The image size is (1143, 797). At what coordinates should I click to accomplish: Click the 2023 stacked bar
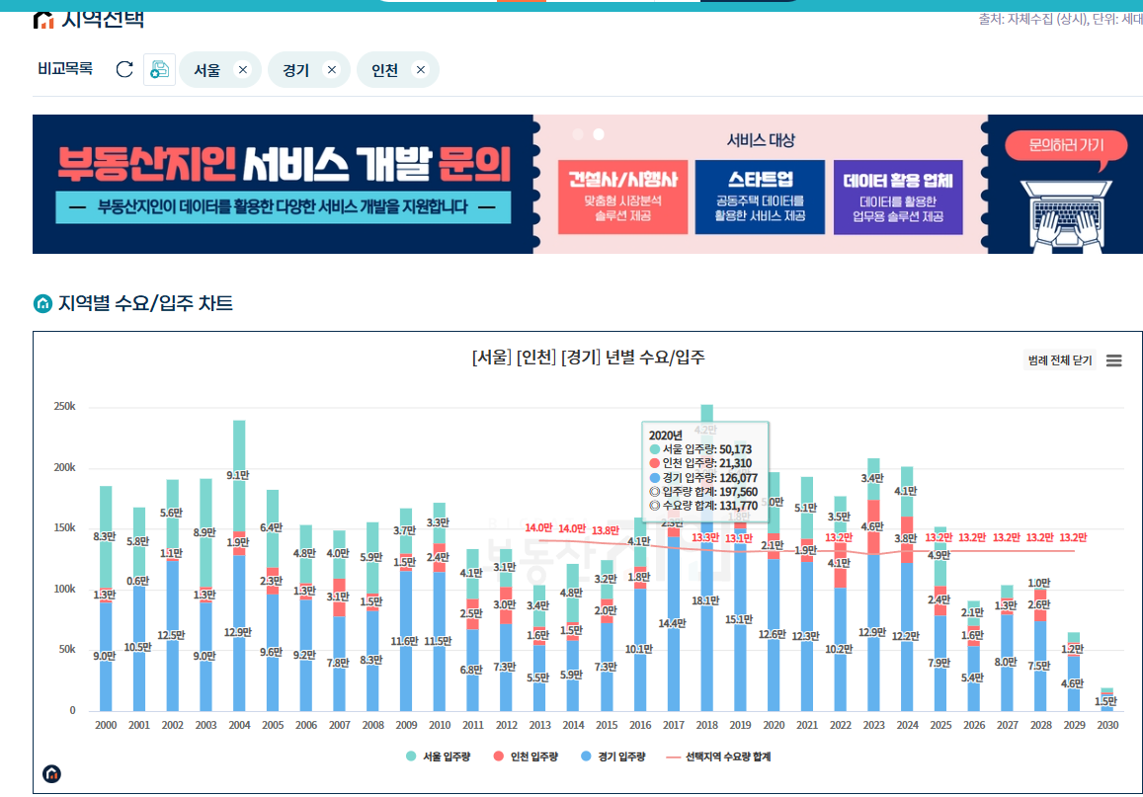click(x=873, y=585)
